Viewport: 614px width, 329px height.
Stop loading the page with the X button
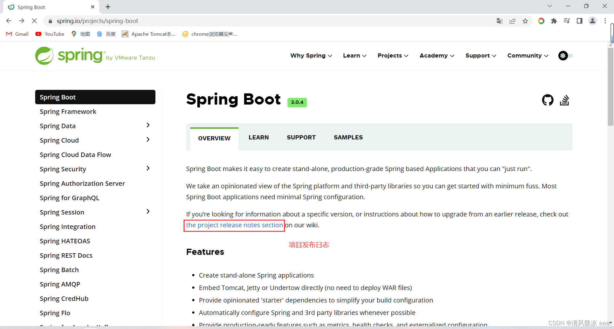pyautogui.click(x=35, y=21)
